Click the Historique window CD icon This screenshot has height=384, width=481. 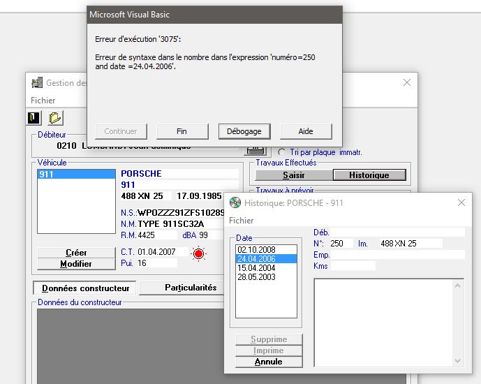point(235,202)
